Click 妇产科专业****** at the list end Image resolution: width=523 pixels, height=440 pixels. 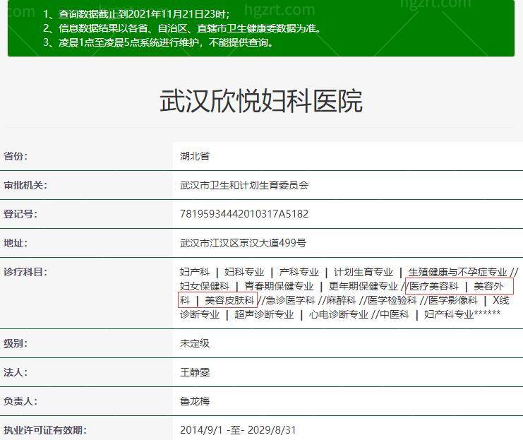[x=462, y=314]
